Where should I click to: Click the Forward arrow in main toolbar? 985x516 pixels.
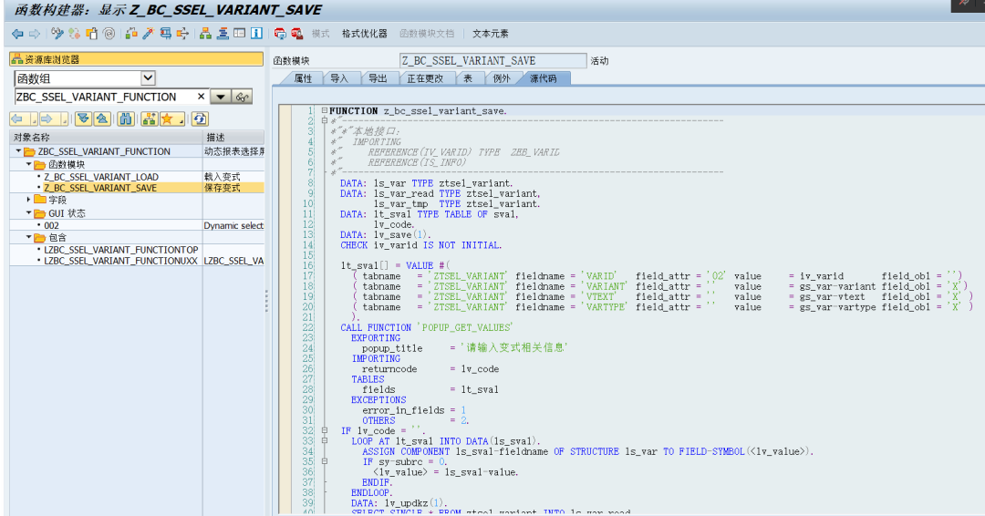coord(35,34)
